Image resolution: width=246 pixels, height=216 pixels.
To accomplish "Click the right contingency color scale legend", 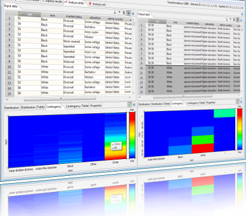I will 239,129.
